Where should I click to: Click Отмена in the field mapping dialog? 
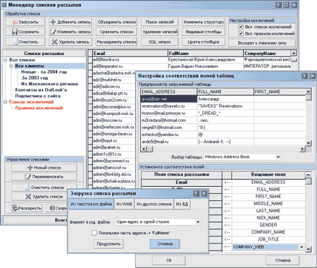[x=282, y=260]
